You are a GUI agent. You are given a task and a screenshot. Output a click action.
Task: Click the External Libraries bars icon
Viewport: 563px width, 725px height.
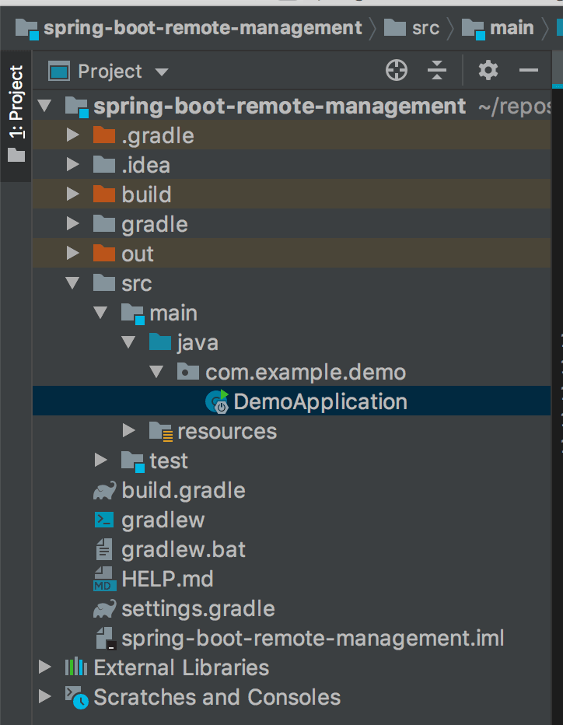click(75, 667)
